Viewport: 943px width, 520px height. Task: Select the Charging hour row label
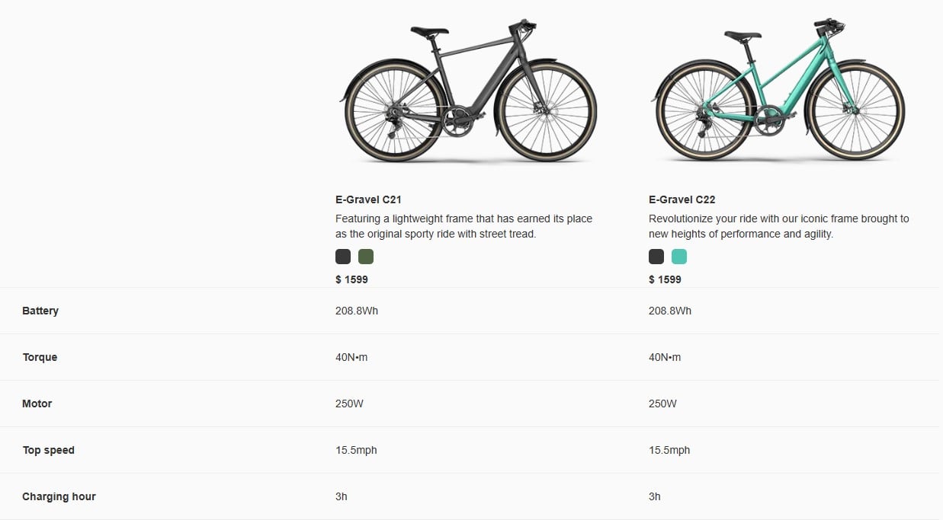click(x=59, y=496)
